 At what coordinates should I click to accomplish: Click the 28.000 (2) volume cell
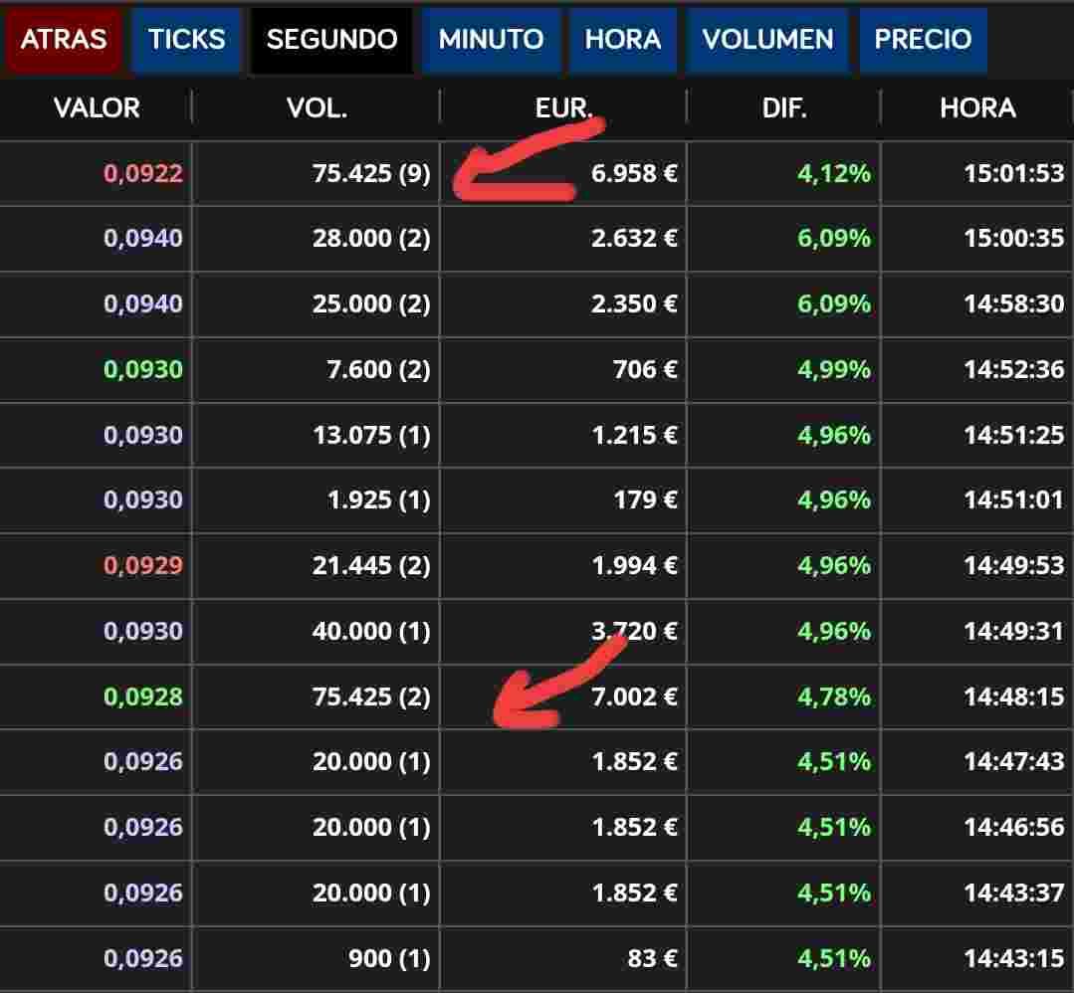[x=371, y=239]
